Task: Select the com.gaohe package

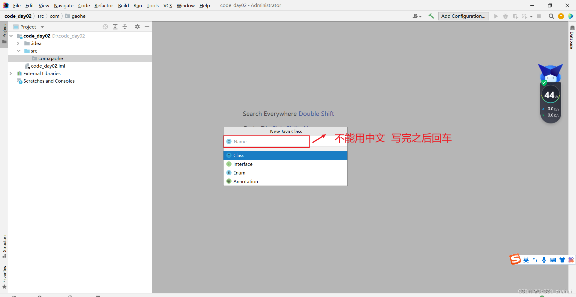Action: [x=50, y=58]
